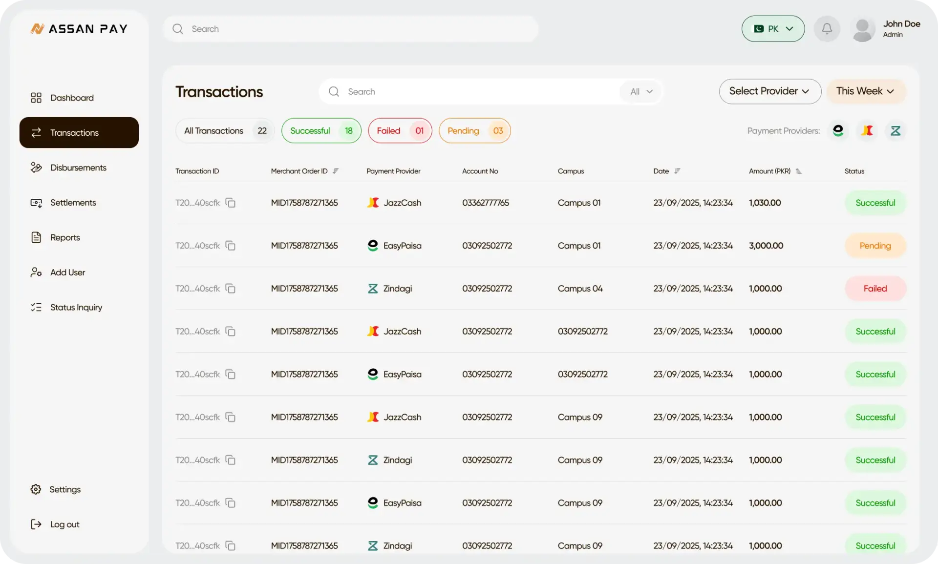Filter by JazzCash provider icon

coord(867,130)
